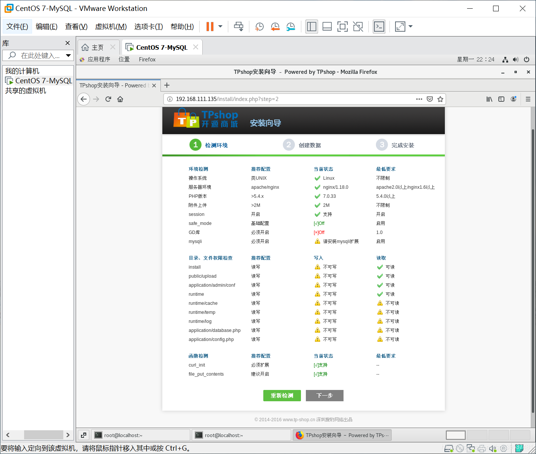Open the 帮助(H) menu
Viewport: 536px width, 454px height.
coord(182,26)
